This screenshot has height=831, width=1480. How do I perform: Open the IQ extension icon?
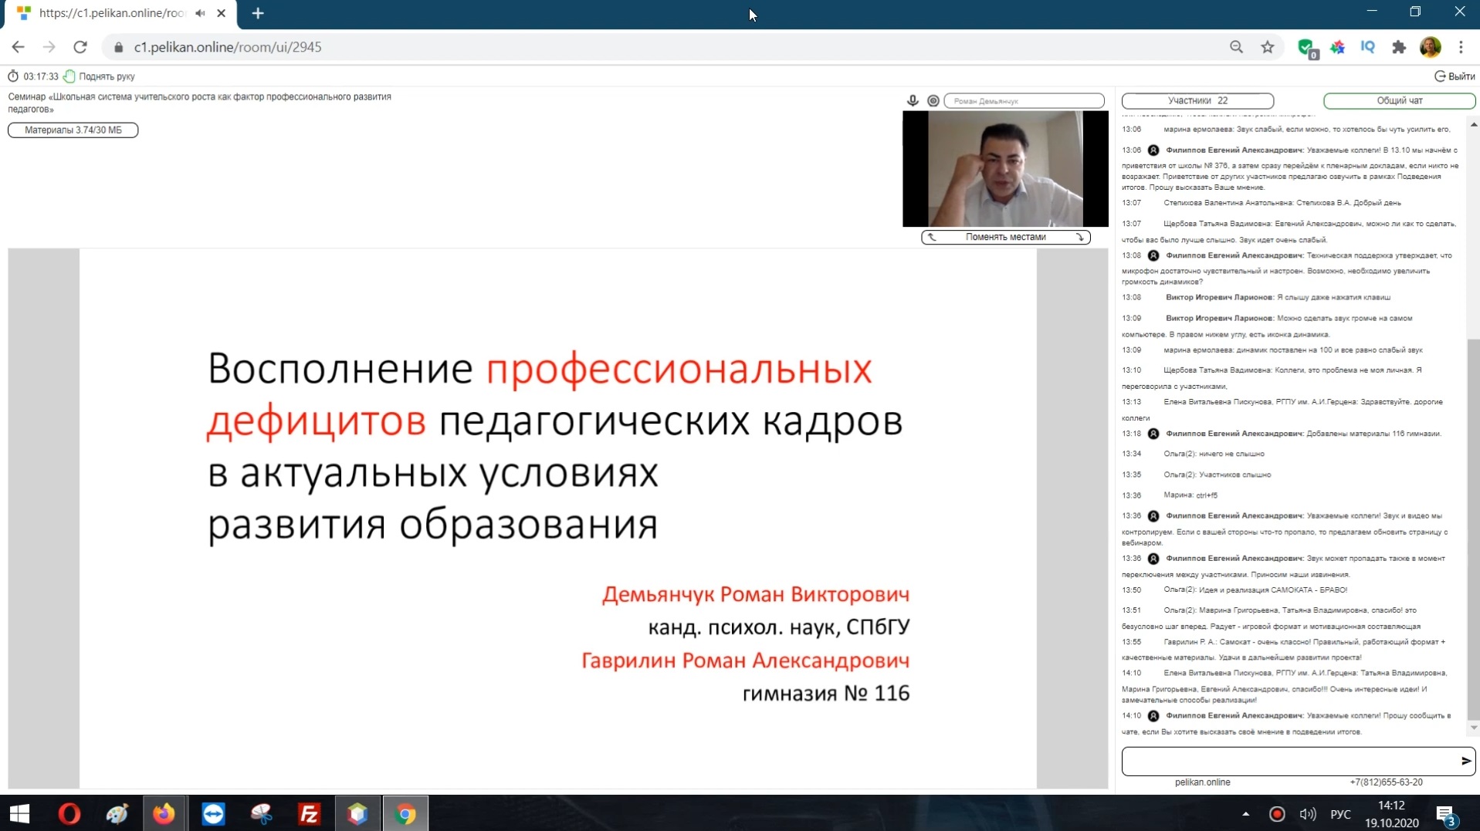point(1367,47)
